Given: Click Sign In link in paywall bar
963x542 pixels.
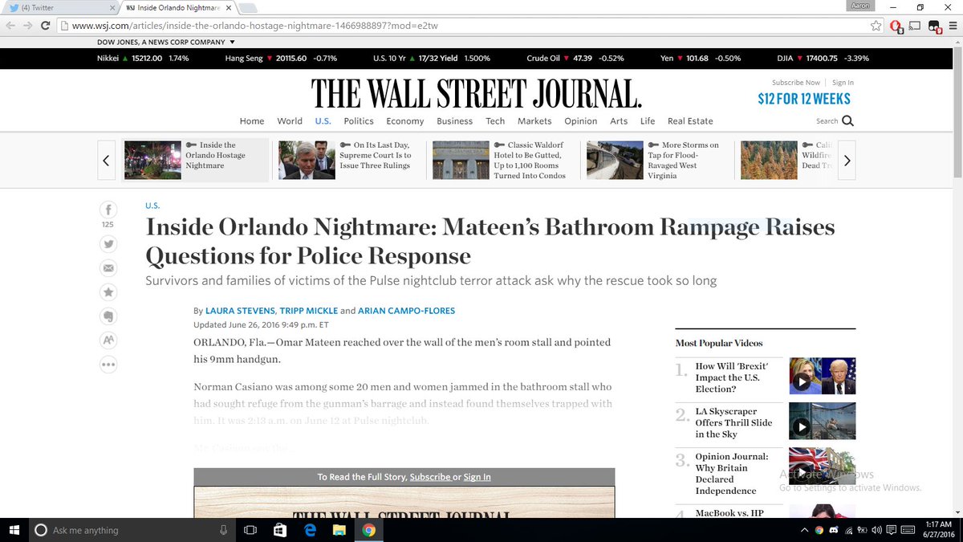Looking at the screenshot, I should [x=477, y=477].
